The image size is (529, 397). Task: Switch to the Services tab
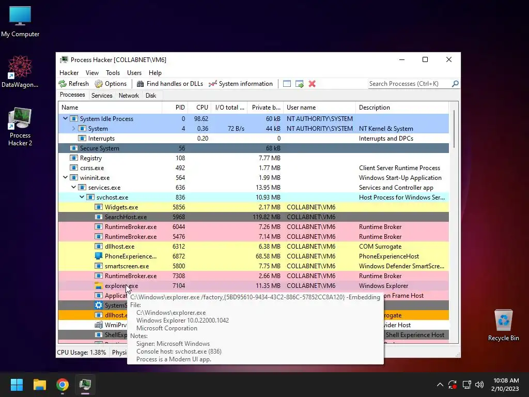click(102, 96)
